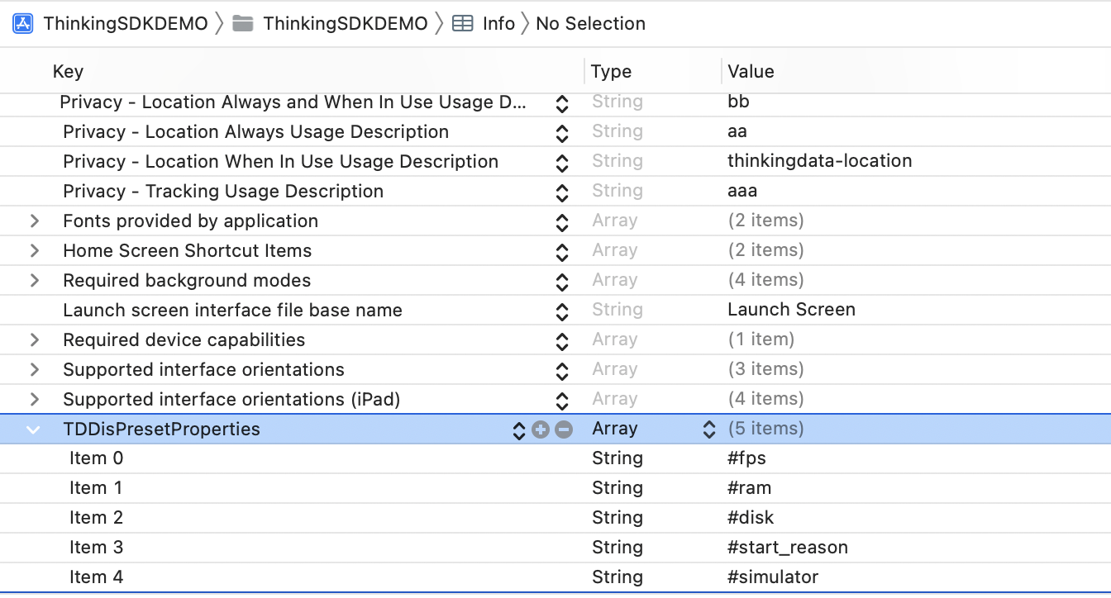Add item with plus button on TDDisPresetProperties
This screenshot has height=598, width=1111.
(541, 430)
